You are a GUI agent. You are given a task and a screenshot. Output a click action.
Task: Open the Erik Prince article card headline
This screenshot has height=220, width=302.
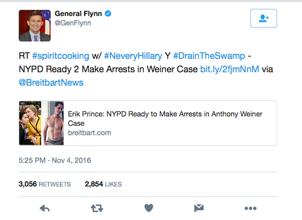165,119
